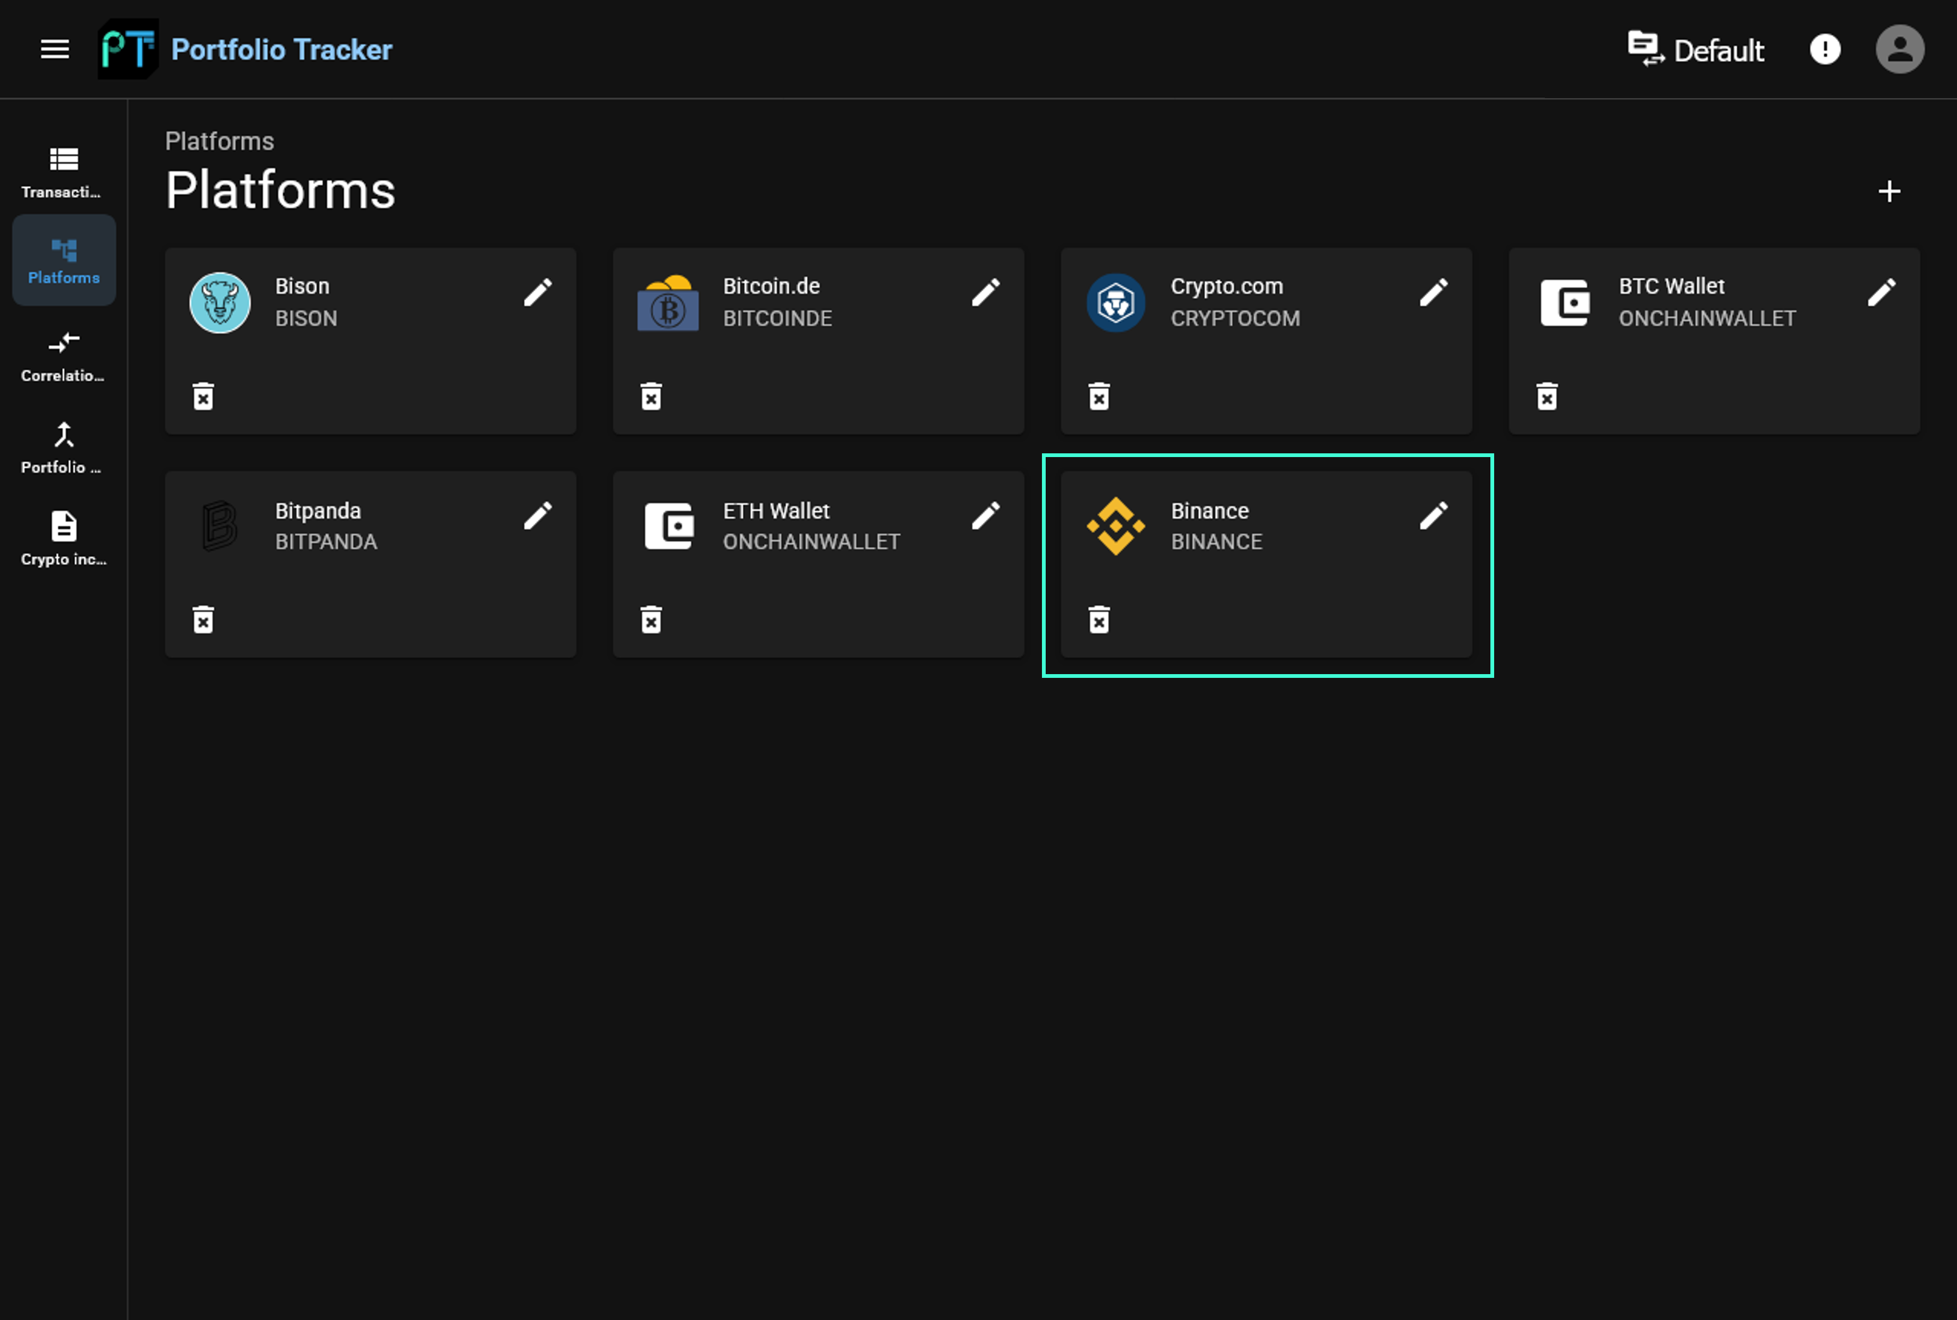Click the Platforms page heading
Image resolution: width=1957 pixels, height=1320 pixels.
(280, 190)
